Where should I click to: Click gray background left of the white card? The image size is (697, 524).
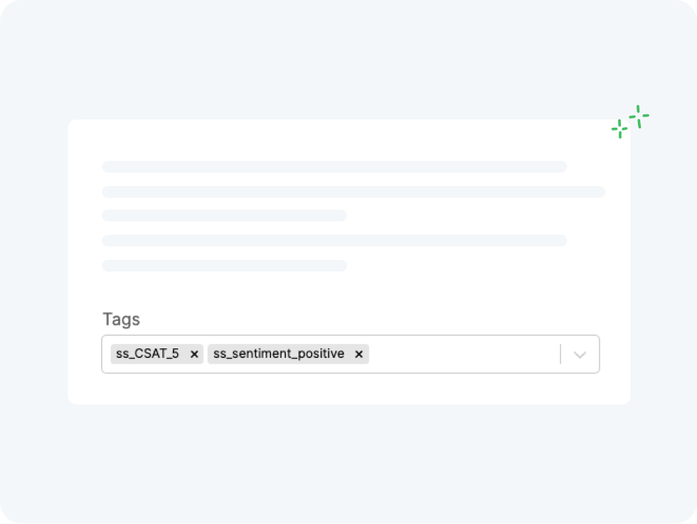(x=34, y=262)
